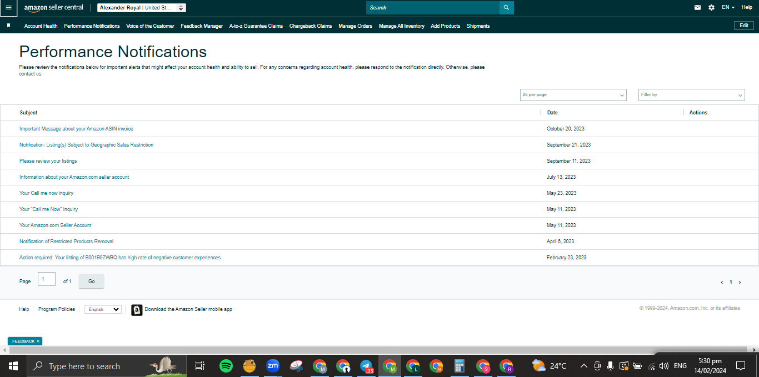The image size is (759, 377).
Task: Open the English language selector in footer
Action: tap(103, 309)
